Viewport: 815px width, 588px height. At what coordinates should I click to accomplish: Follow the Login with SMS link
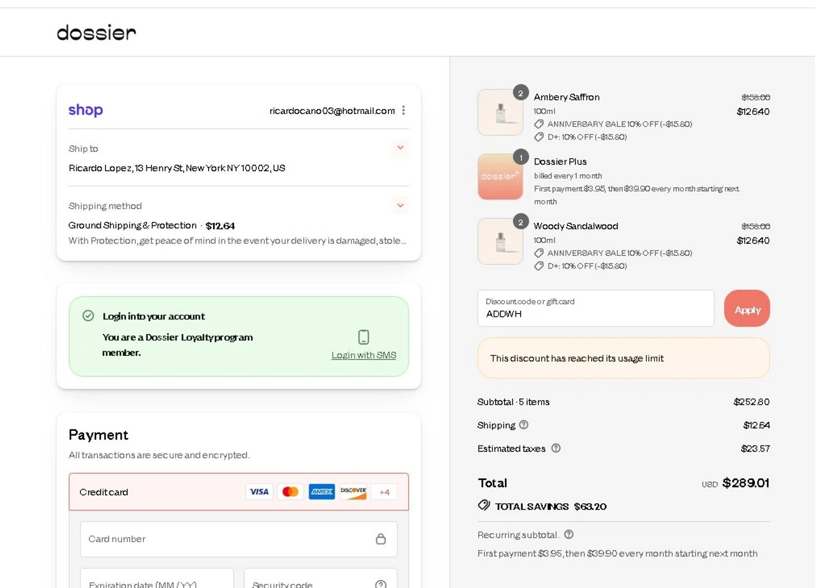(x=363, y=355)
